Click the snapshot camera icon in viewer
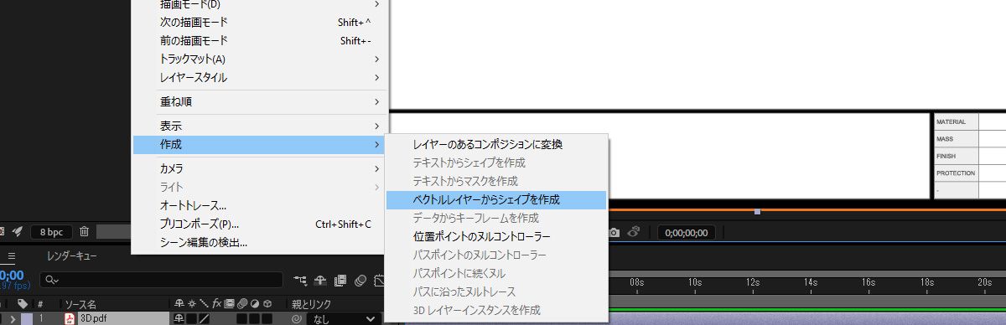The width and height of the screenshot is (1006, 325). pos(614,232)
